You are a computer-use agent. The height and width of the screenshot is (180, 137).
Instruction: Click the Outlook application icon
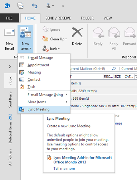pos(7,6)
